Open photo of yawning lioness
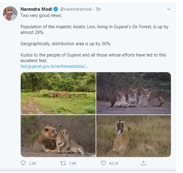183x173 pixels. [x=134, y=136]
